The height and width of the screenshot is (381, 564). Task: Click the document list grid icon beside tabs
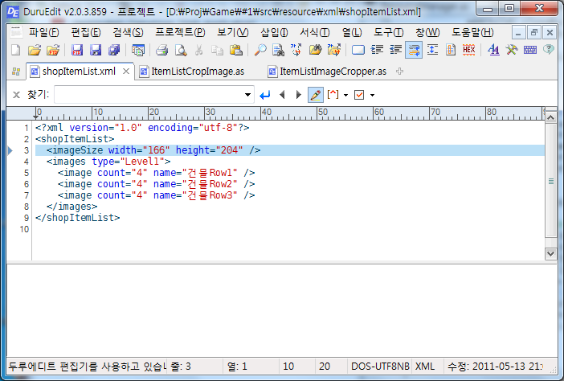[16, 72]
